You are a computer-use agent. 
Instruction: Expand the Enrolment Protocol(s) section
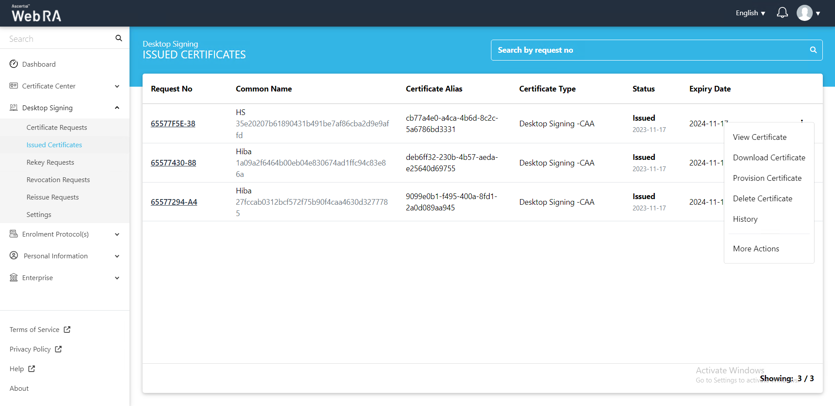point(117,234)
